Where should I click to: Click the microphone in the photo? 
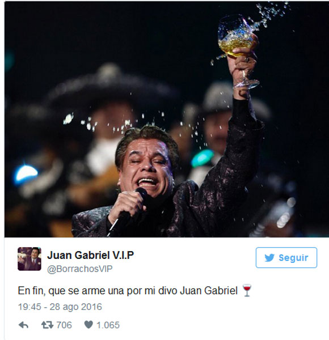tap(127, 212)
